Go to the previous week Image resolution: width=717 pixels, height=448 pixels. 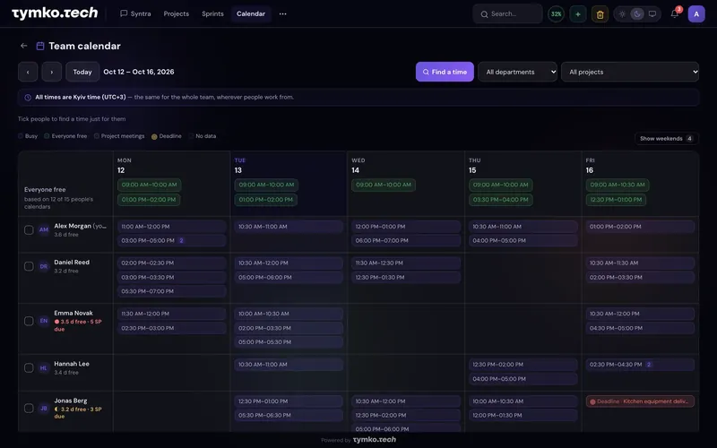(28, 72)
